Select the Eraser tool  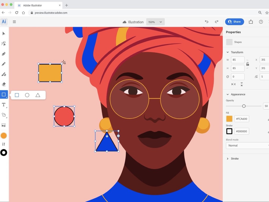click(4, 84)
